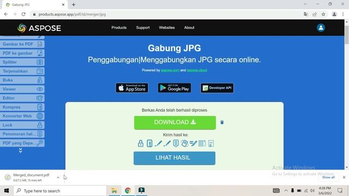This screenshot has width=349, height=196.
Task: Click Show all downloads
Action: (328, 177)
